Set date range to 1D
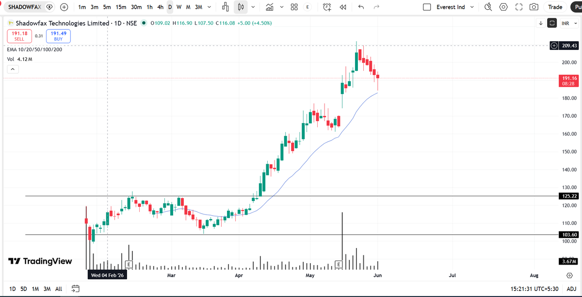Screen dimensions: 582x297 coord(13,289)
